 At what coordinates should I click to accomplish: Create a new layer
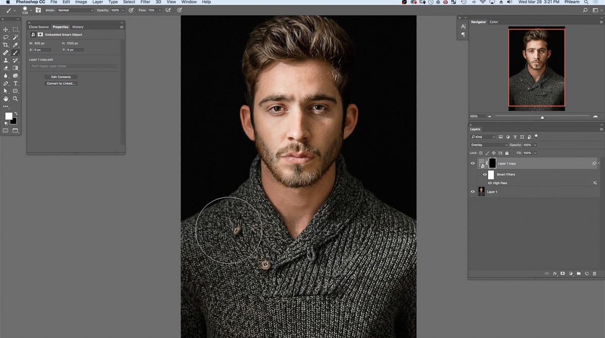click(x=586, y=273)
